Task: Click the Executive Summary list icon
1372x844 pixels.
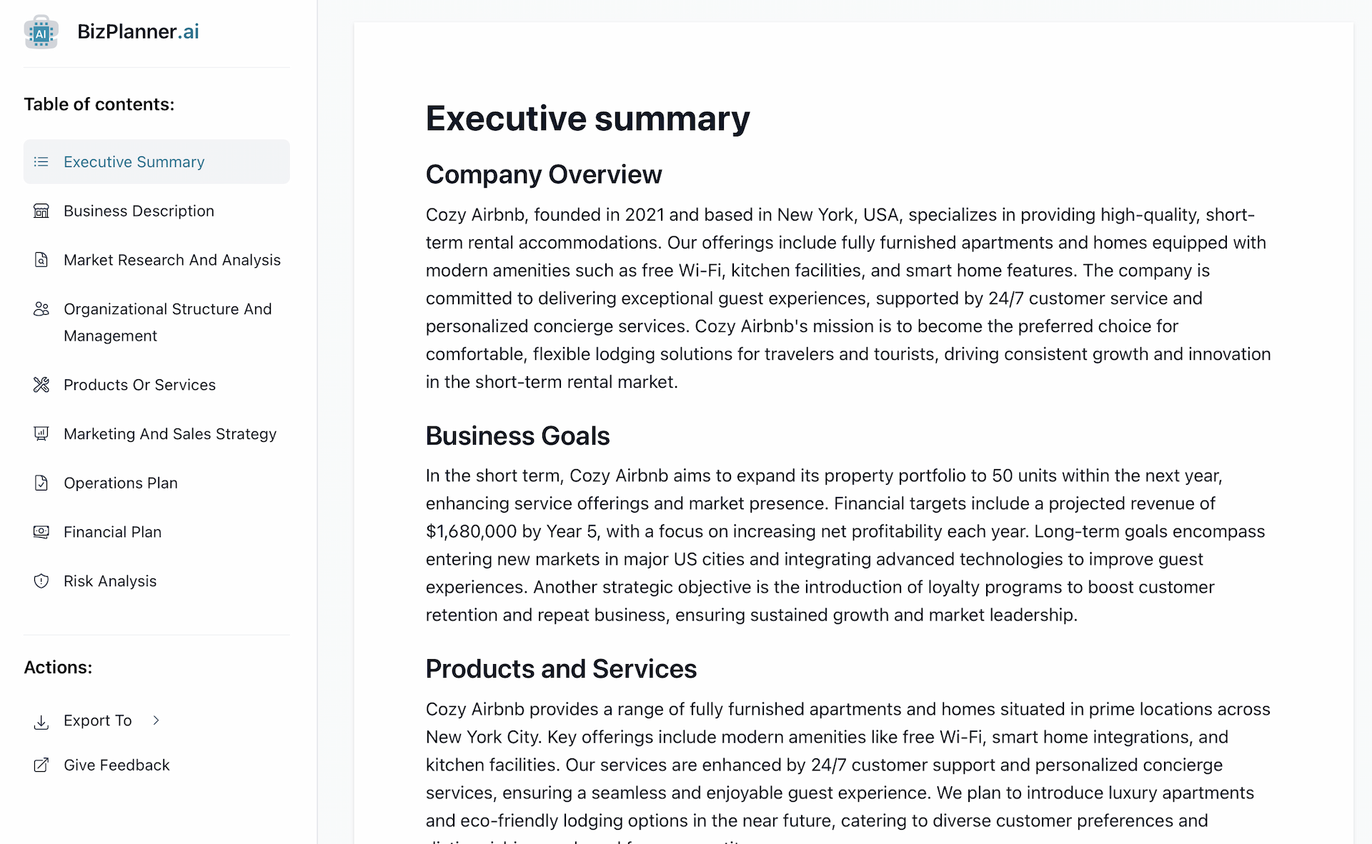Action: pos(41,162)
